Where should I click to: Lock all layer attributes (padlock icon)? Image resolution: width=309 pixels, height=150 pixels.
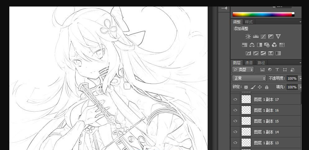click(x=267, y=87)
